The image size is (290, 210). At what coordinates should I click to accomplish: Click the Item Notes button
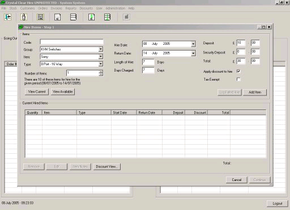coord(80,167)
